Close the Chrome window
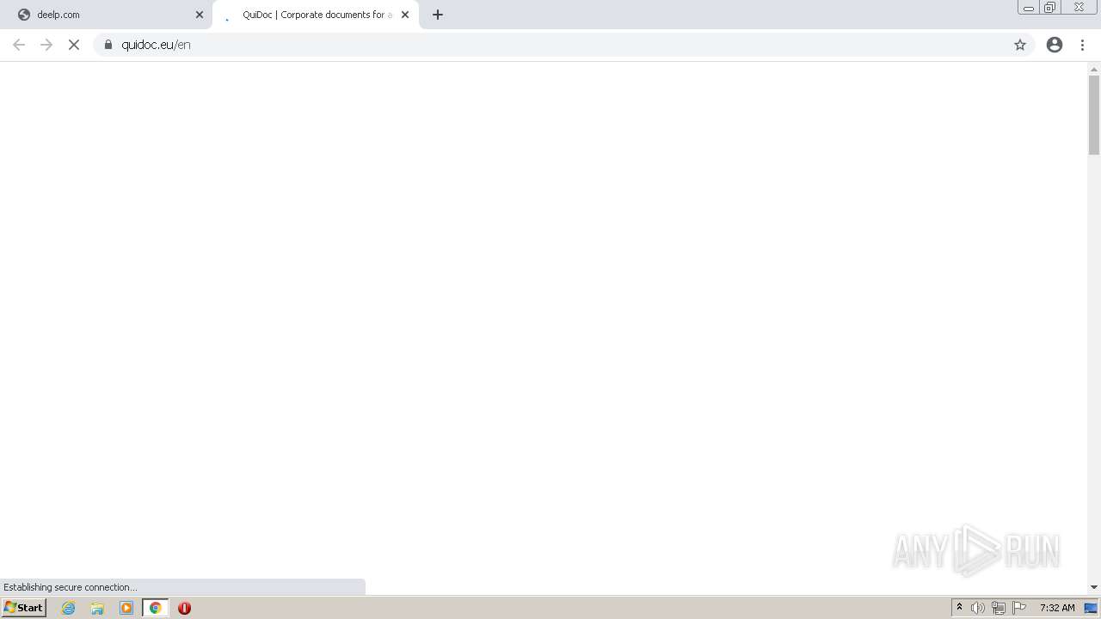The image size is (1101, 619). [x=1079, y=8]
